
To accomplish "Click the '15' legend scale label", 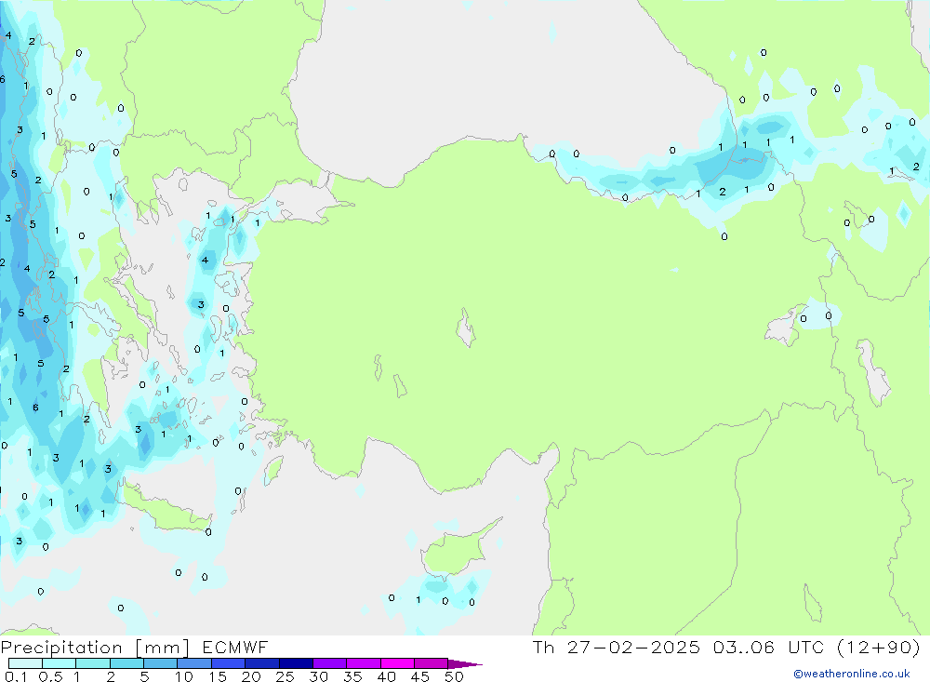I will tap(218, 676).
